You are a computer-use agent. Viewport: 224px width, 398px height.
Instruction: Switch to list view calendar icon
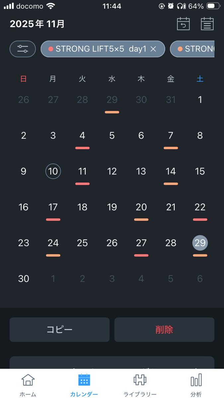207,24
